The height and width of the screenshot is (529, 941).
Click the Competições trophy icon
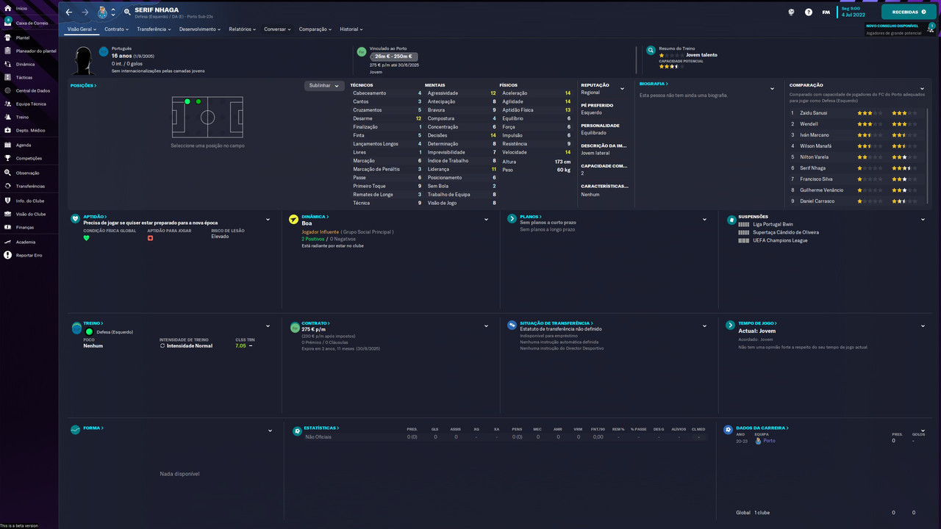coord(8,158)
